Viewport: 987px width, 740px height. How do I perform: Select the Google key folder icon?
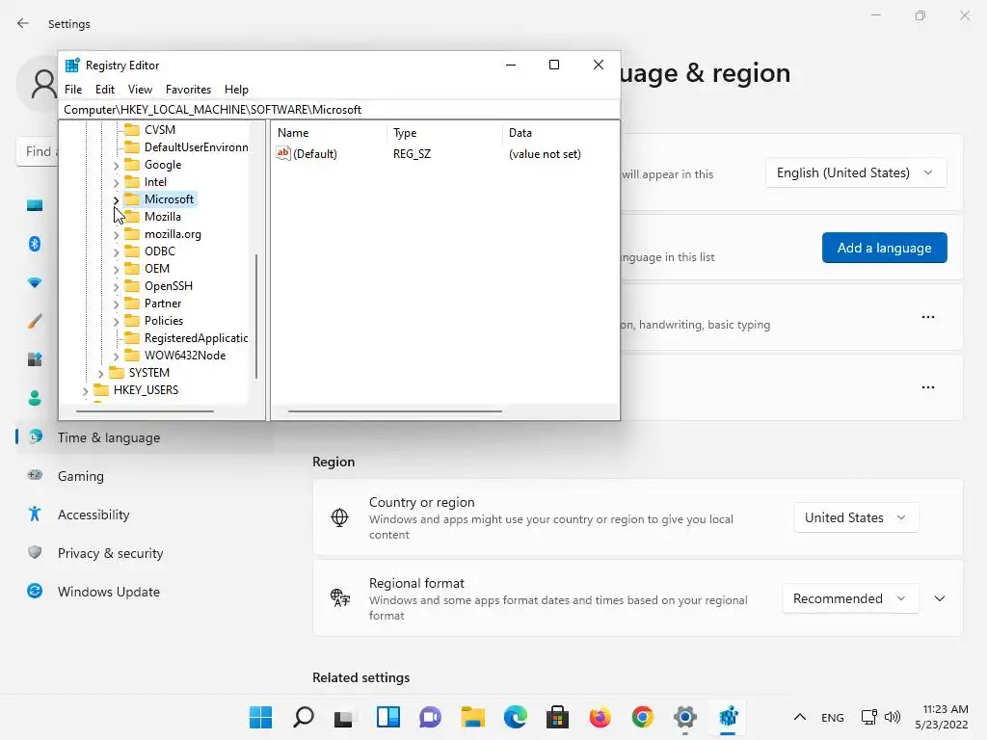point(131,164)
